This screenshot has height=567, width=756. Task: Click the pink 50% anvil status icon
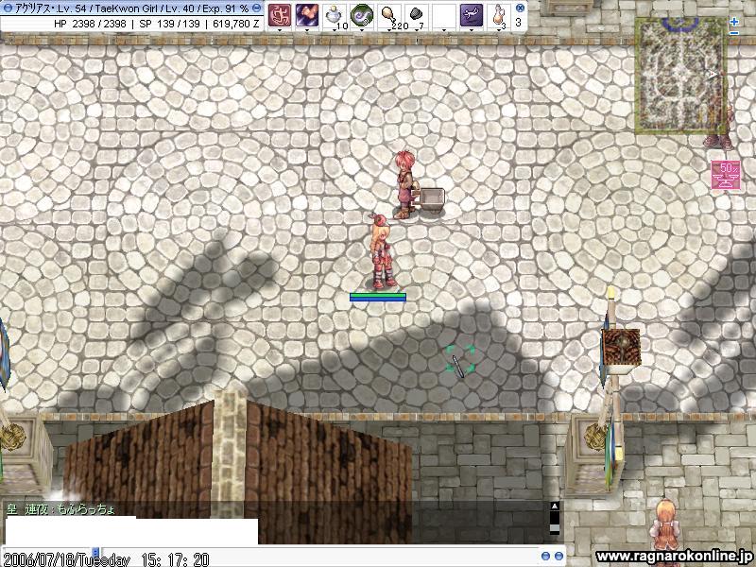tap(726, 175)
